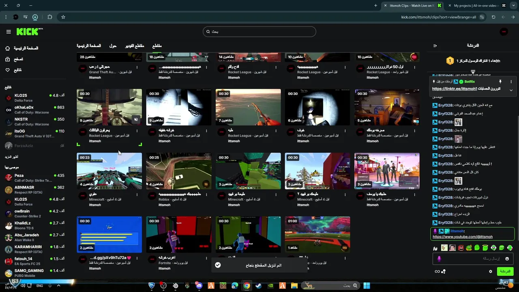Screen dimensions: 519x292
Task: Open NVIDIA app in the taskbar
Action: tap(270, 286)
